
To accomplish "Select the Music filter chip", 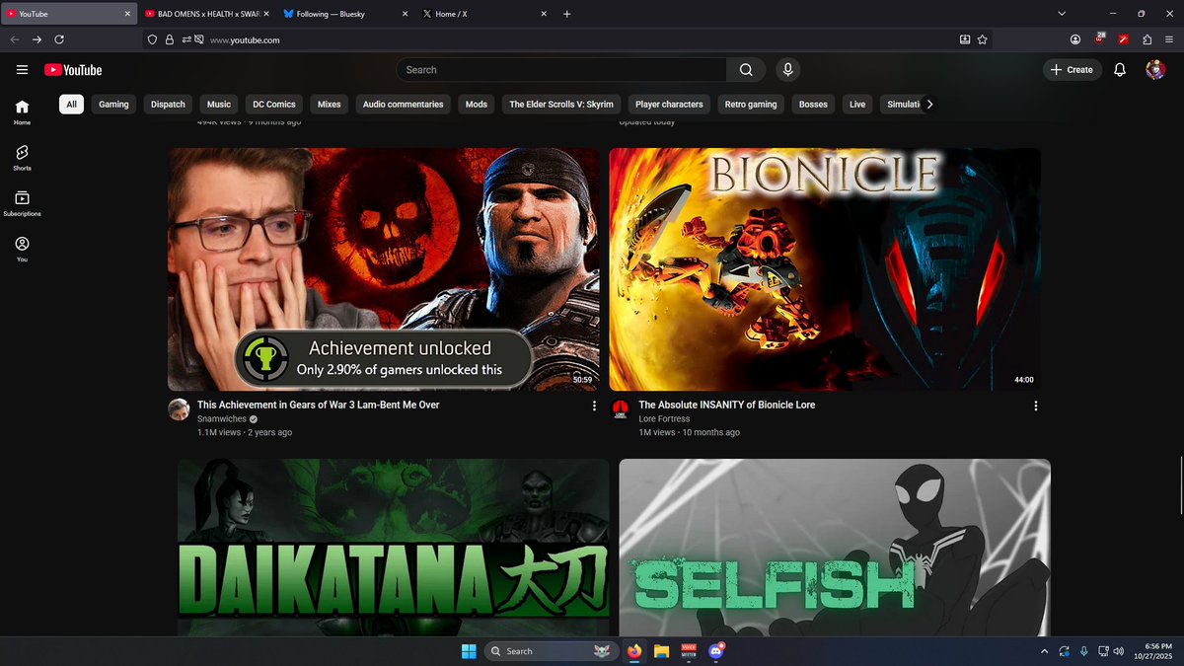I will pos(219,104).
